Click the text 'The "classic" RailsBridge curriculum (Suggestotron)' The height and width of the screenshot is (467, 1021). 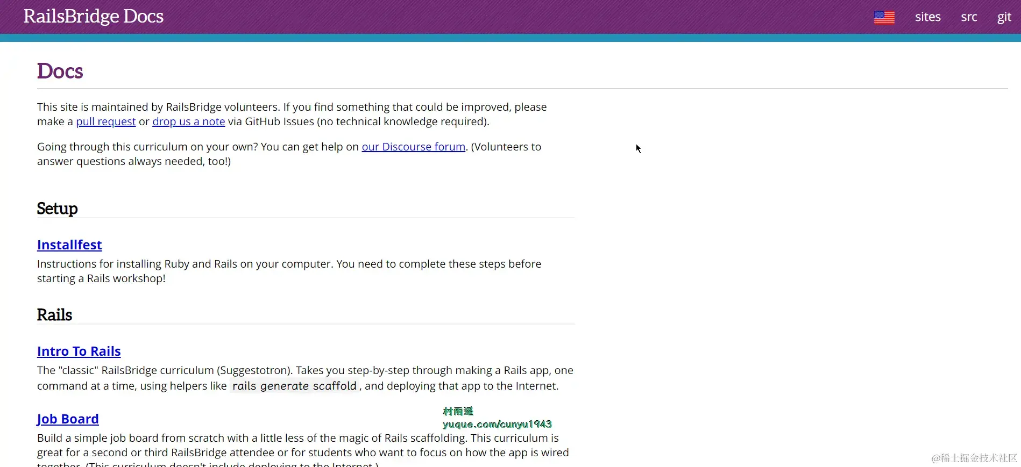tap(165, 370)
